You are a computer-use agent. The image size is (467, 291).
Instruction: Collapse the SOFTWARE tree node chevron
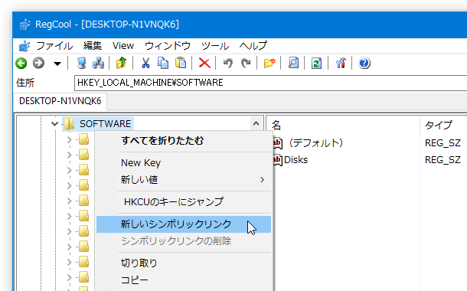pyautogui.click(x=54, y=123)
